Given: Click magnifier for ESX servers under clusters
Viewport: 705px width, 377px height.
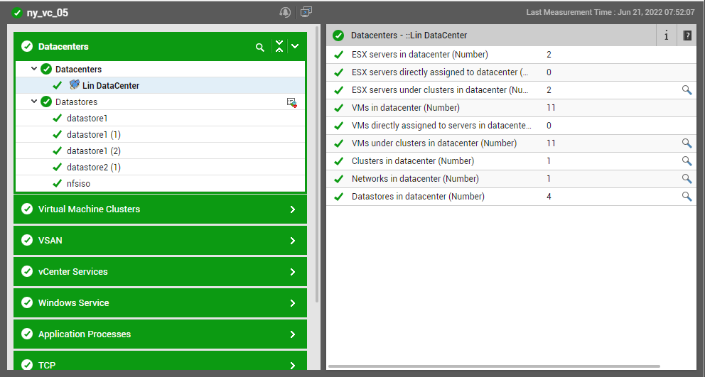Looking at the screenshot, I should tap(687, 90).
